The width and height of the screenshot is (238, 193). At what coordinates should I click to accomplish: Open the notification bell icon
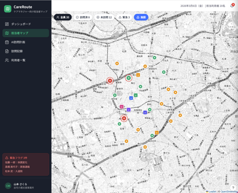(232, 6)
